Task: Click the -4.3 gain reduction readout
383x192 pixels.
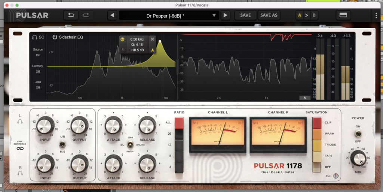Action: [x=333, y=36]
